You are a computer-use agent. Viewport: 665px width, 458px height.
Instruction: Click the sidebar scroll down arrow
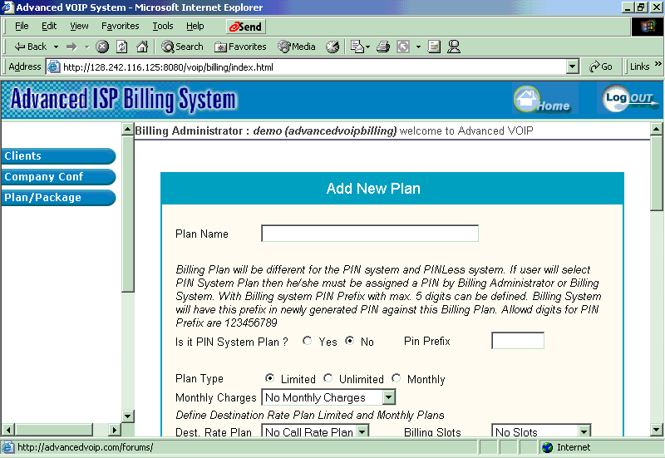(x=128, y=416)
